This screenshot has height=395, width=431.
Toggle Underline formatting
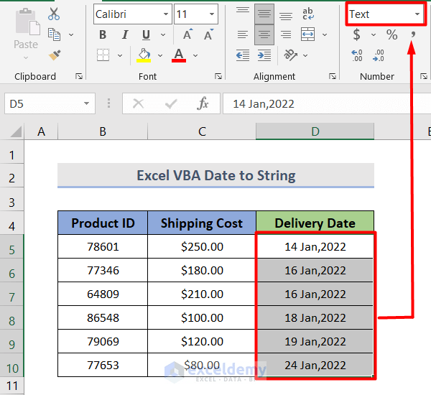(146, 35)
